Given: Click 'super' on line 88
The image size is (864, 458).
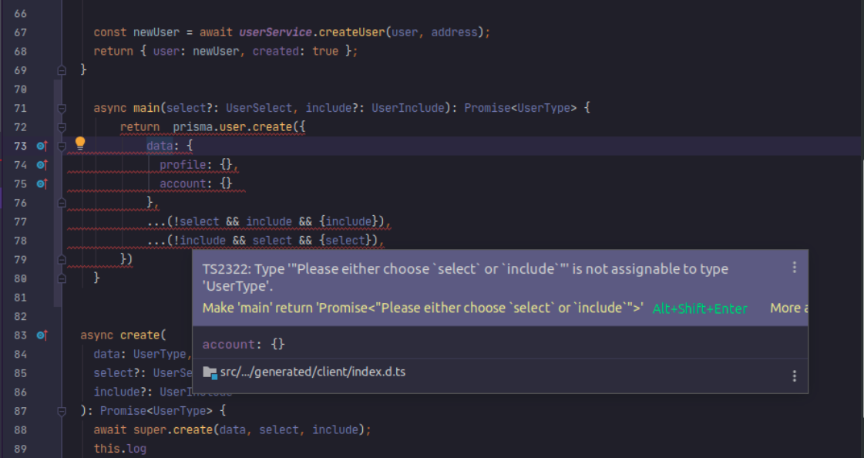Looking at the screenshot, I should [x=150, y=430].
